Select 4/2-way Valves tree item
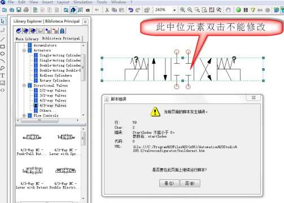This screenshot has height=203, width=284. point(53,100)
